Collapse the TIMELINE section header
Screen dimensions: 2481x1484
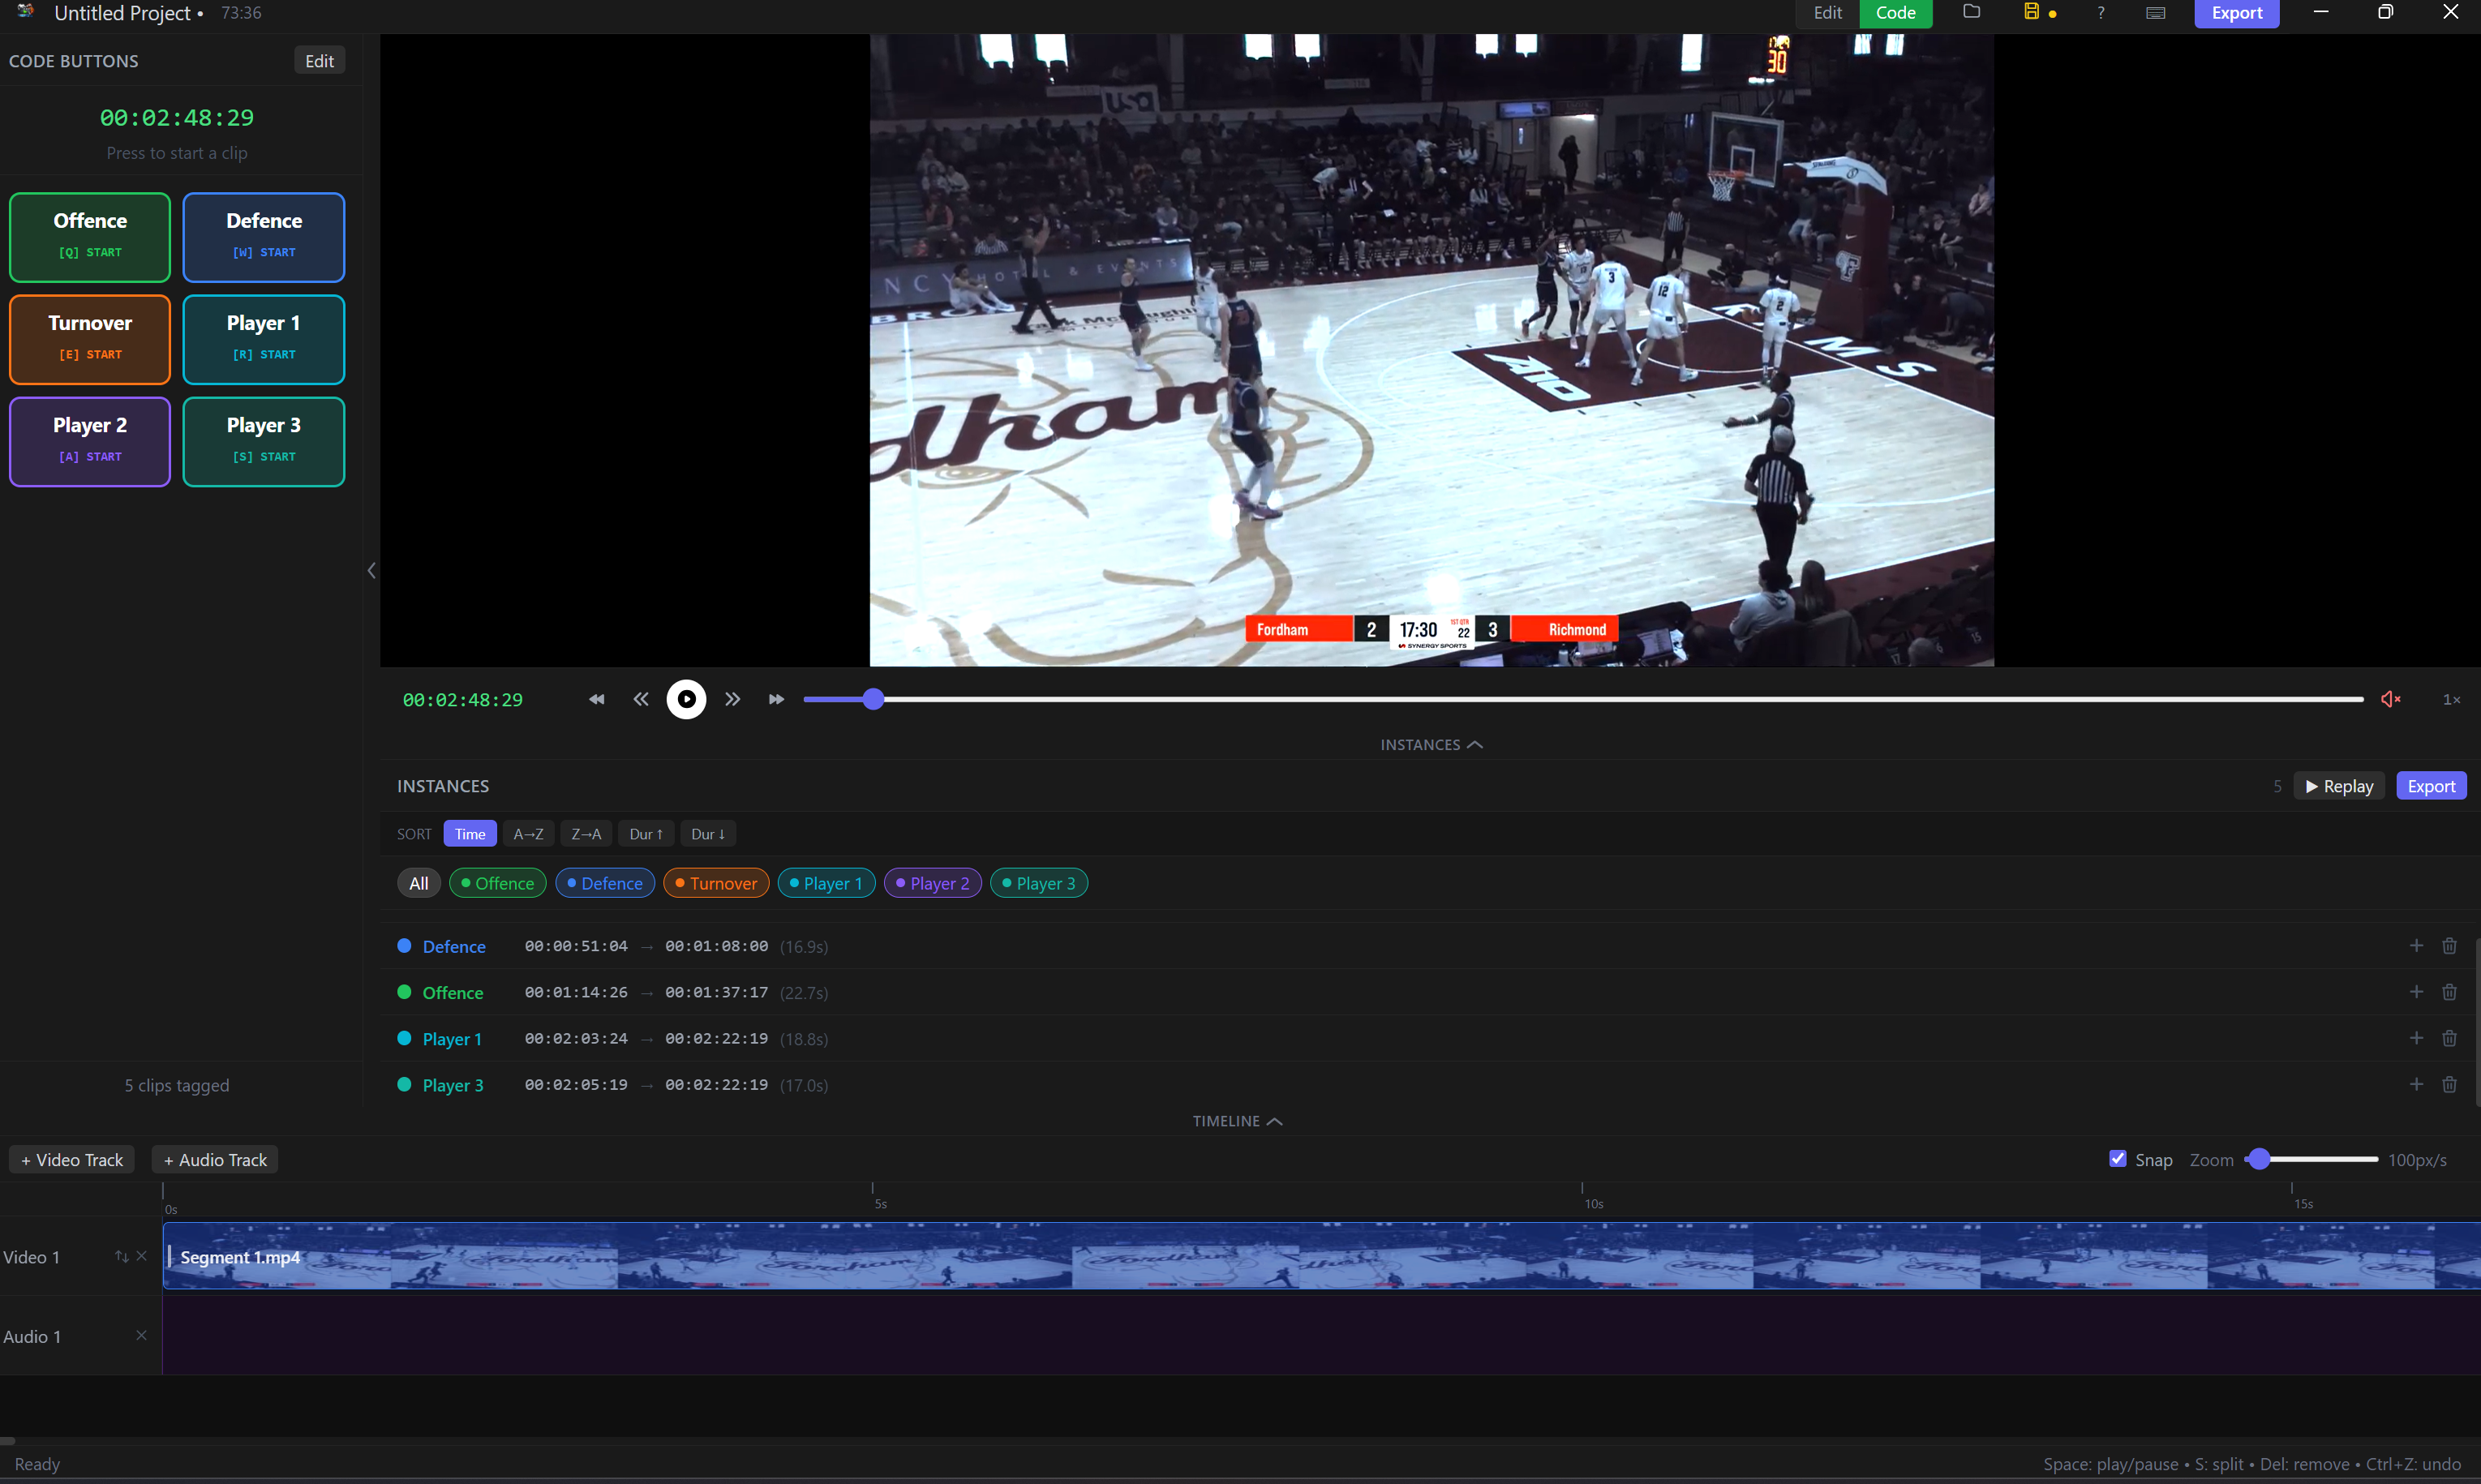pos(1237,1121)
